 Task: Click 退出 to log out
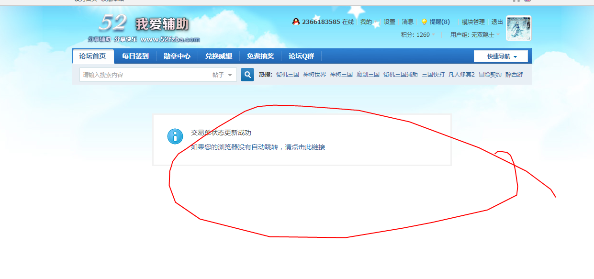(x=497, y=22)
